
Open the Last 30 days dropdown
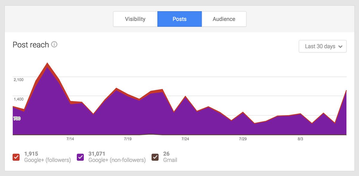(x=323, y=46)
